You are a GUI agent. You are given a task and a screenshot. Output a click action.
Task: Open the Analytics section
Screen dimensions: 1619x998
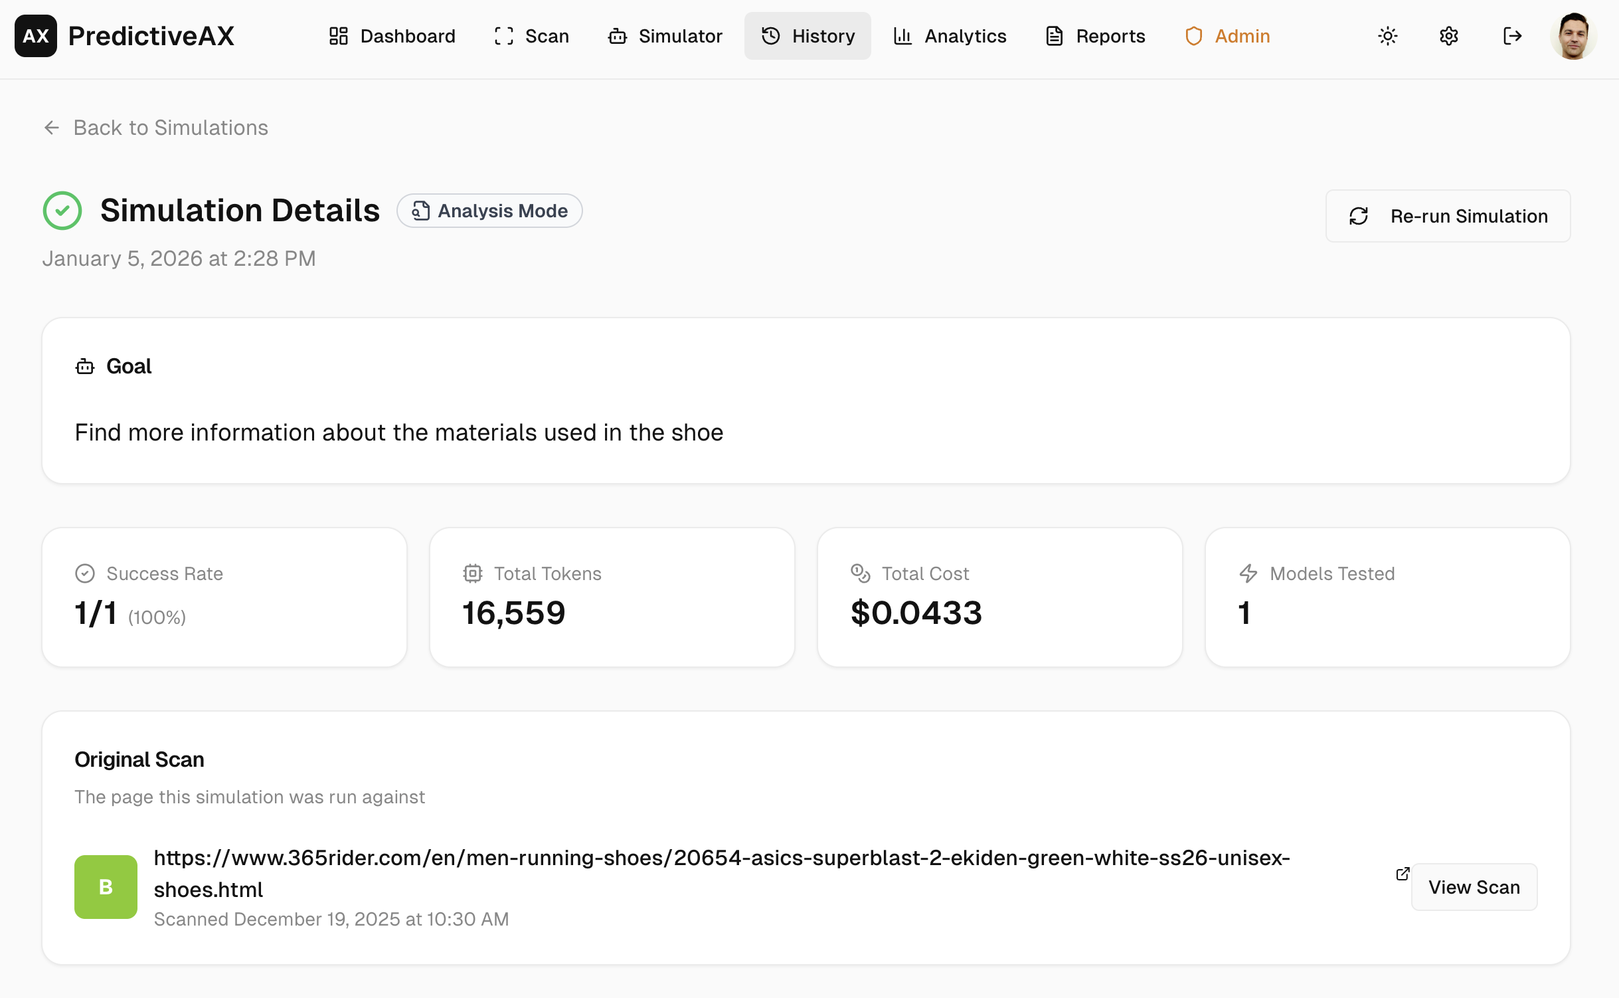(950, 36)
